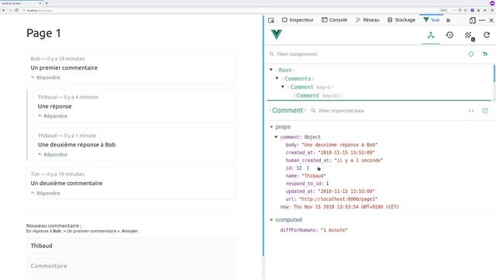The height and width of the screenshot is (279, 496).
Task: Open the id field three-dot menu
Action: [308, 168]
